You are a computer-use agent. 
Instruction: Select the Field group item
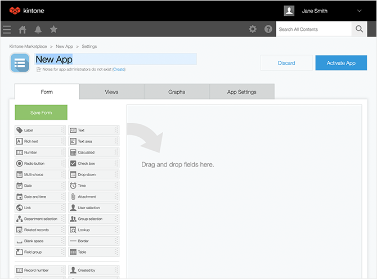pyautogui.click(x=40, y=252)
